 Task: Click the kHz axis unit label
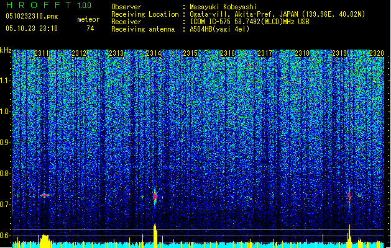click(6, 50)
